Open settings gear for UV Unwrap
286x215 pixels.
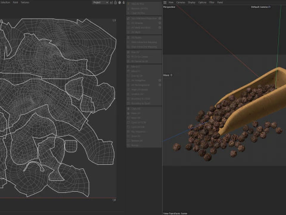[x=160, y=23]
